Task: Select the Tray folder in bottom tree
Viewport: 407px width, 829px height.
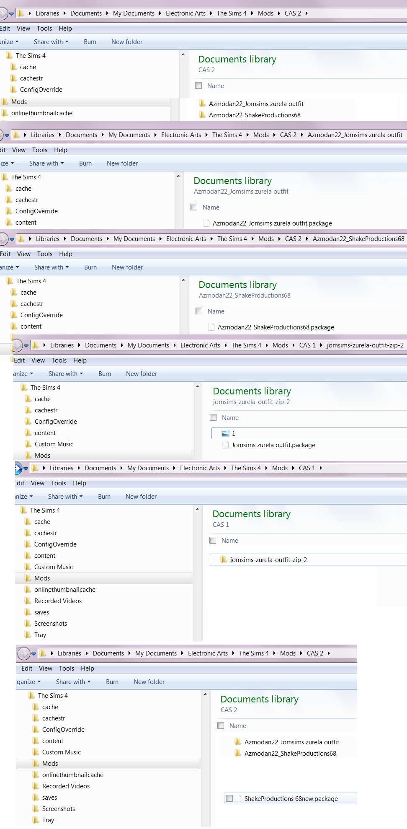Action: pyautogui.click(x=48, y=820)
